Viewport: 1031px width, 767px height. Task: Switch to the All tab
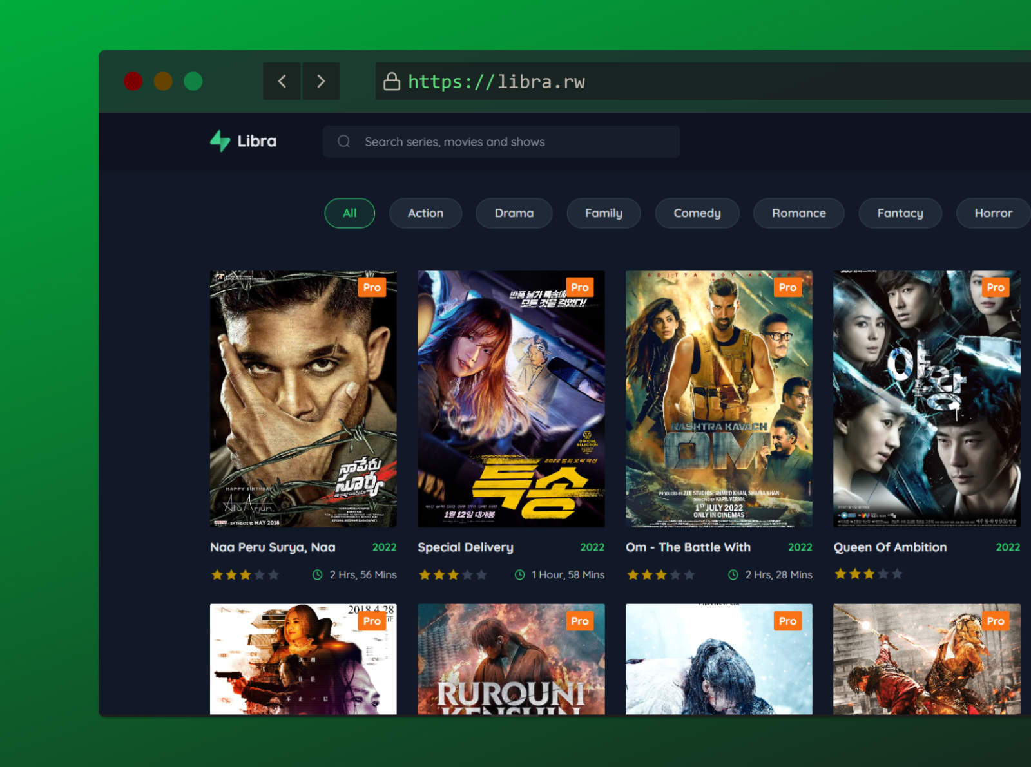349,213
